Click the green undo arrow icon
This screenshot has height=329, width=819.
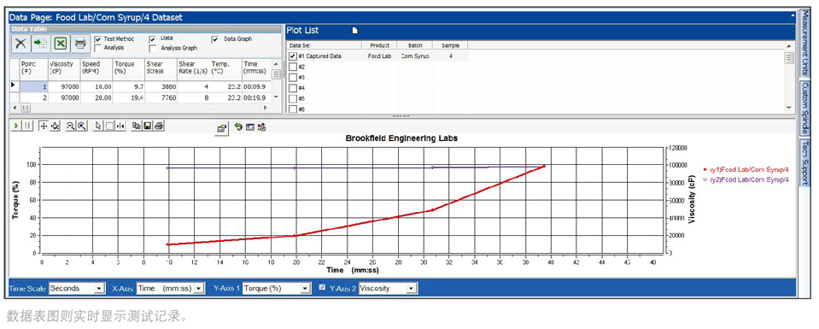239,126
